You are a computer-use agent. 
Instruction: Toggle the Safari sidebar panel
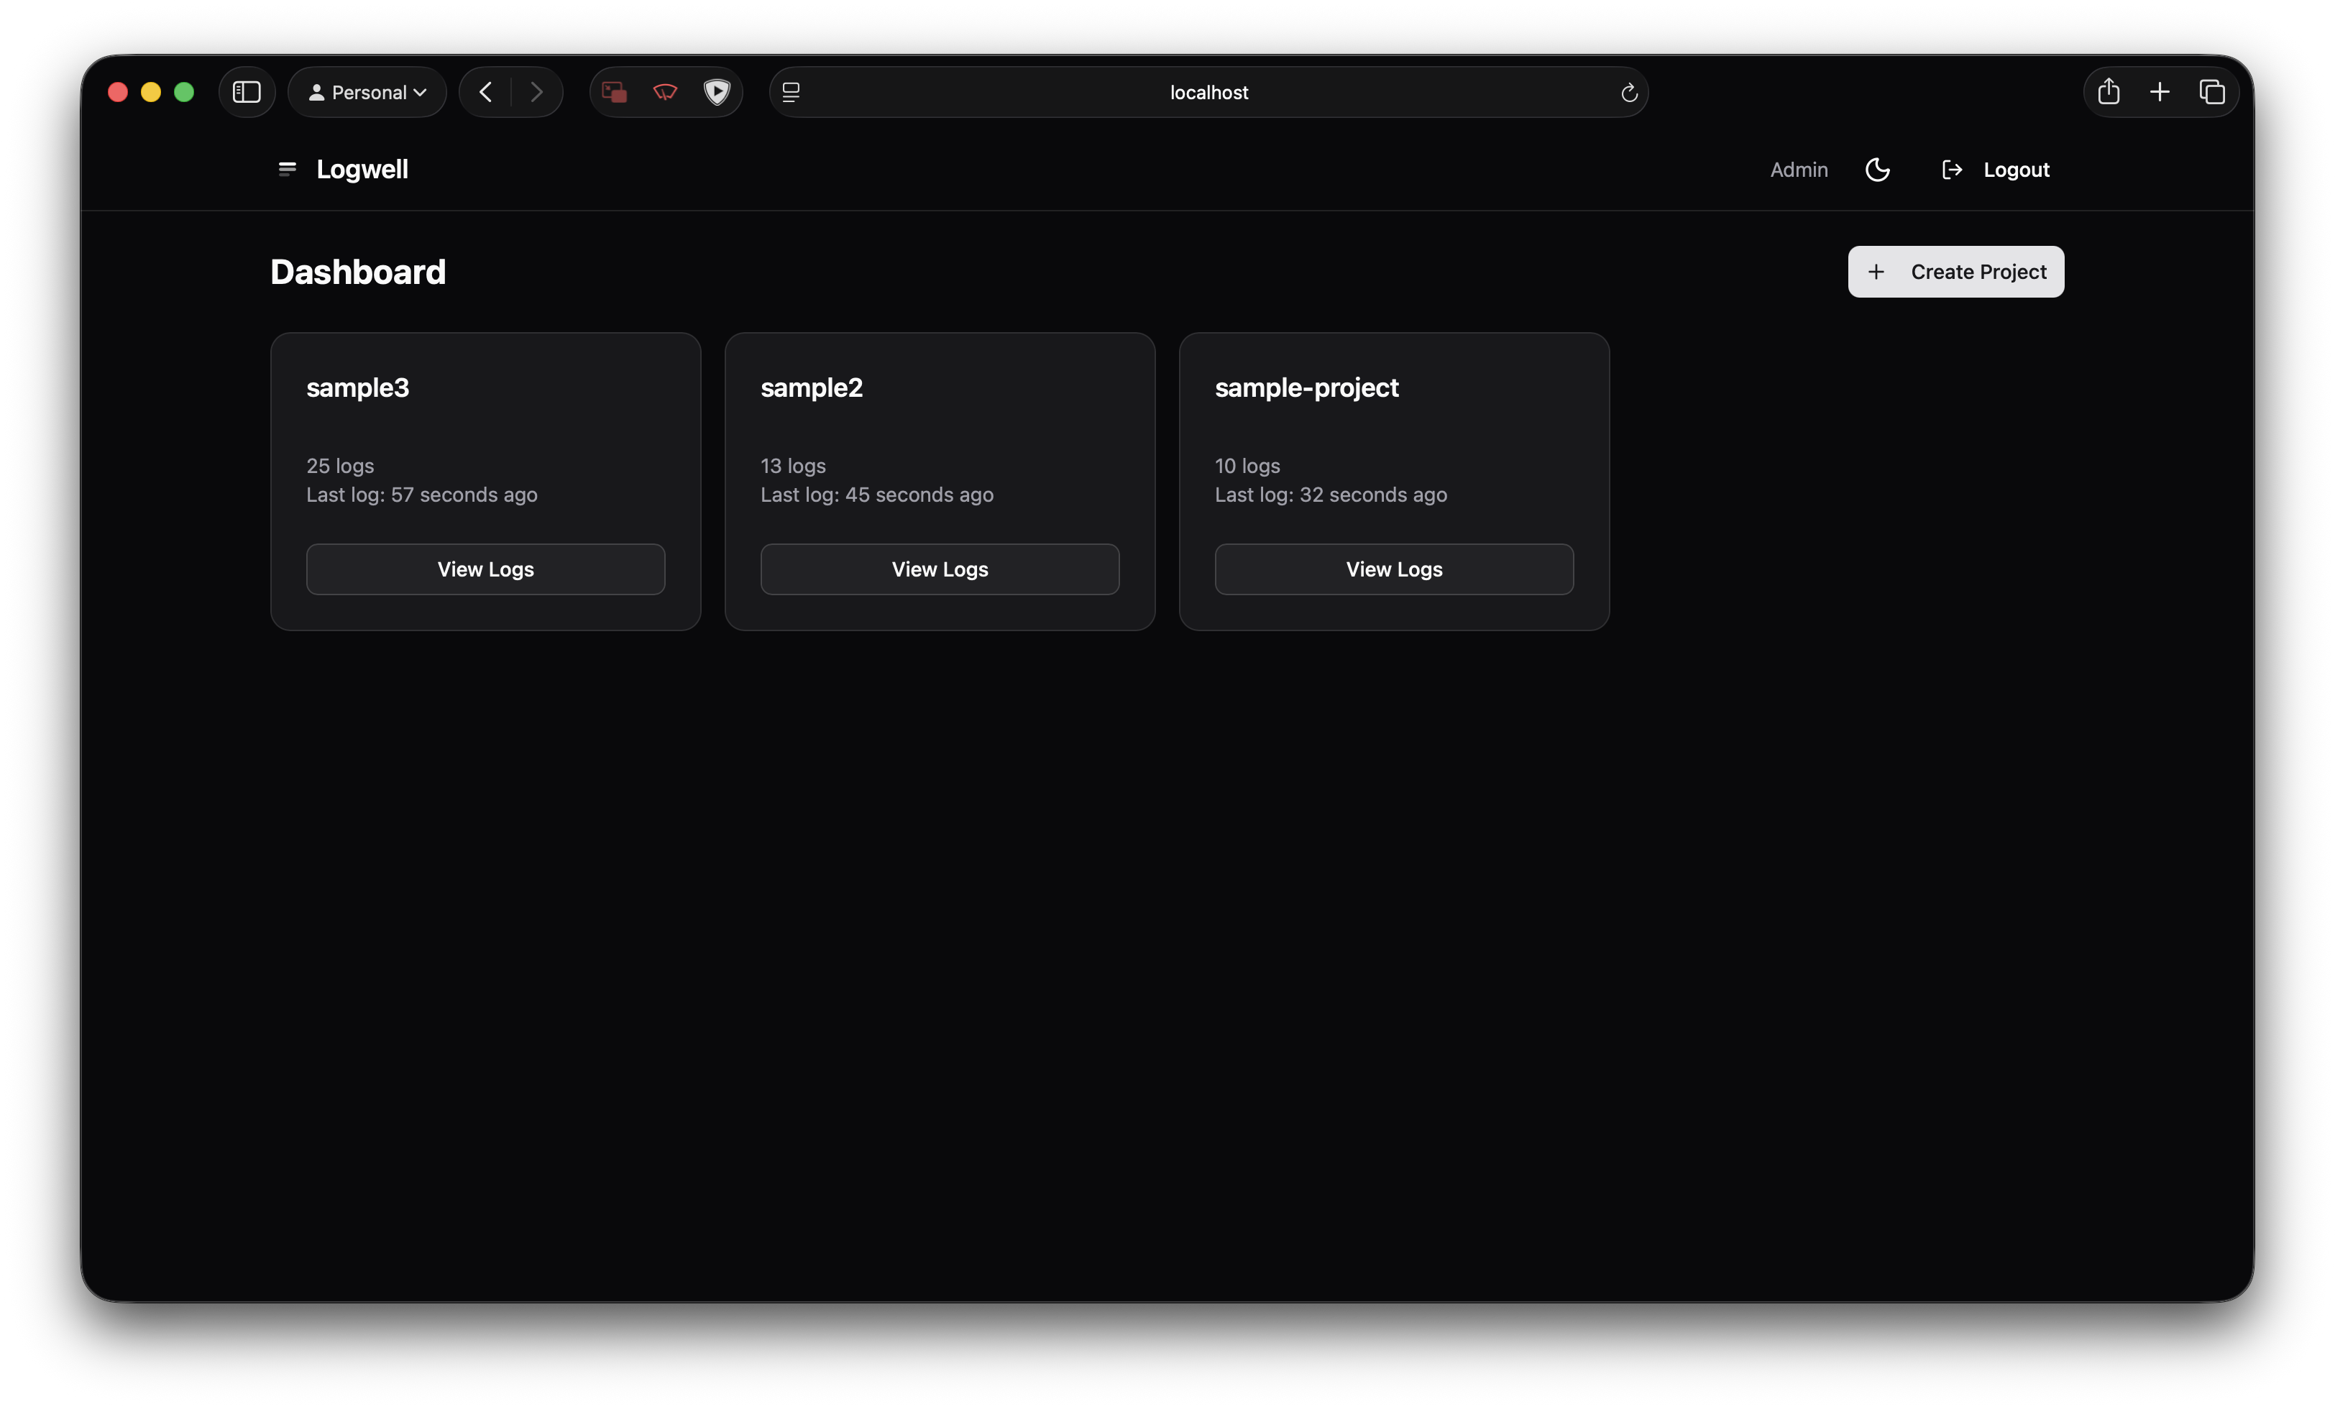(x=247, y=92)
